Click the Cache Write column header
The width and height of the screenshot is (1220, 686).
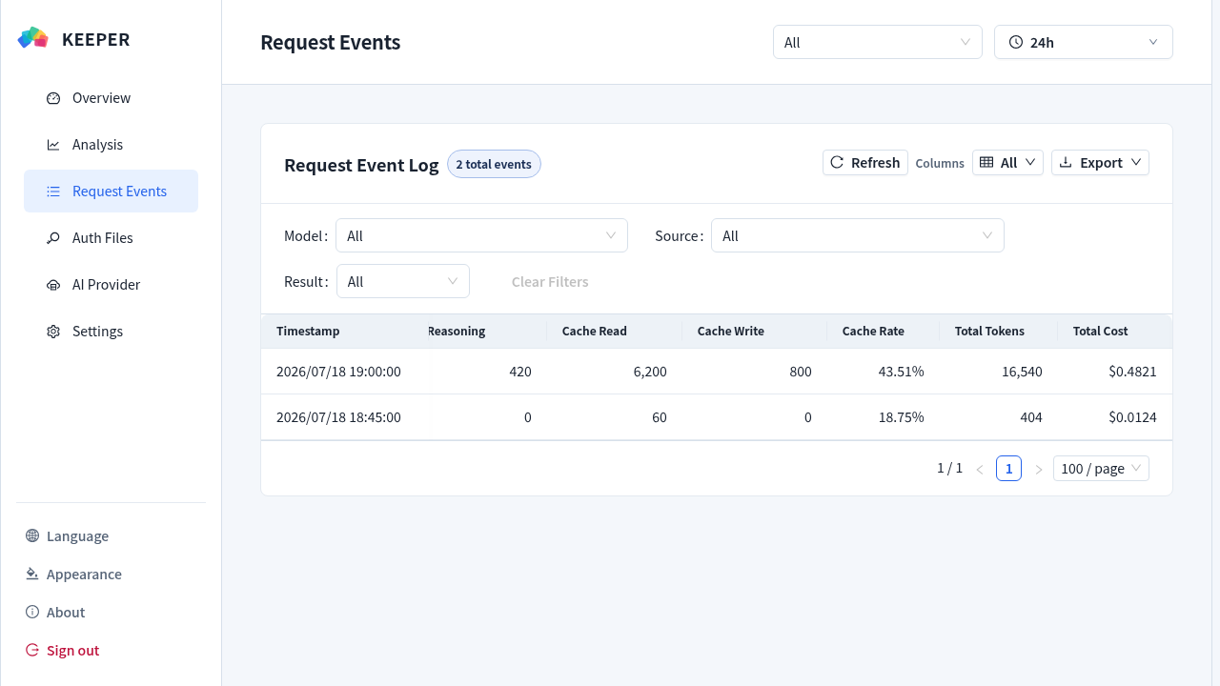coord(731,332)
